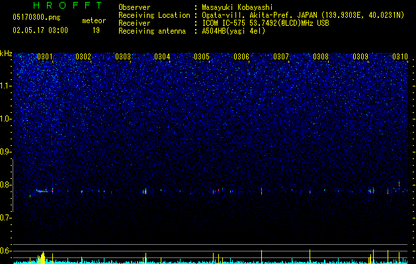The width and height of the screenshot is (416, 264).
Task: Click the kHz axis unit label
Action: coord(6,53)
